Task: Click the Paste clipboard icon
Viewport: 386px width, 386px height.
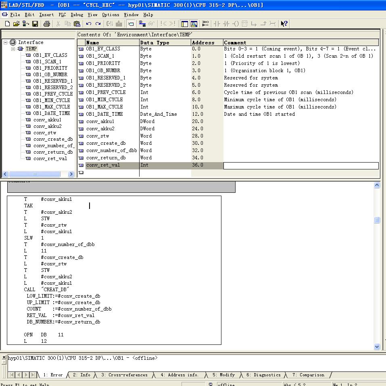Action: [x=77, y=24]
